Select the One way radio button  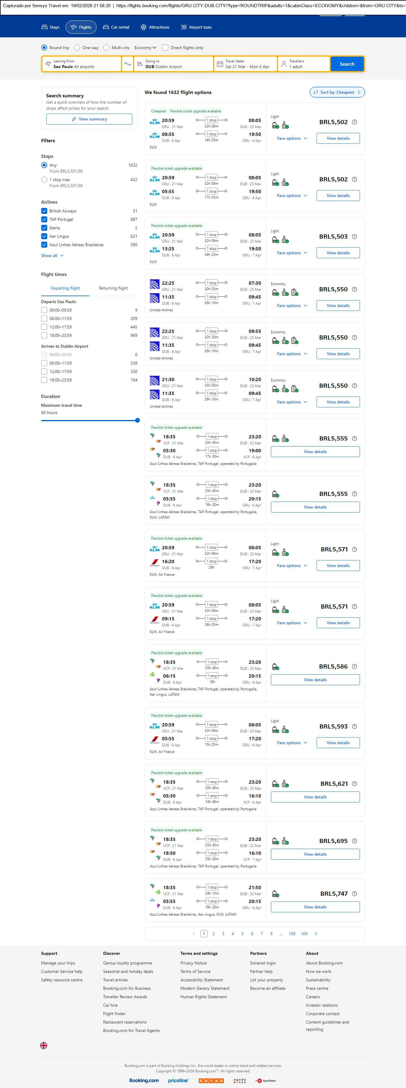[77, 48]
